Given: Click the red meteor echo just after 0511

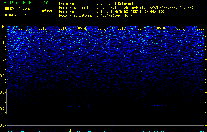Looking at the screenshot, I should click(x=33, y=106).
